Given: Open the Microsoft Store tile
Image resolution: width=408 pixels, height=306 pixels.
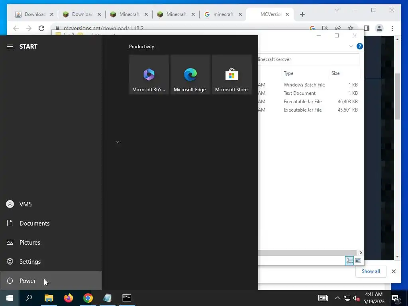Looking at the screenshot, I should 231,75.
